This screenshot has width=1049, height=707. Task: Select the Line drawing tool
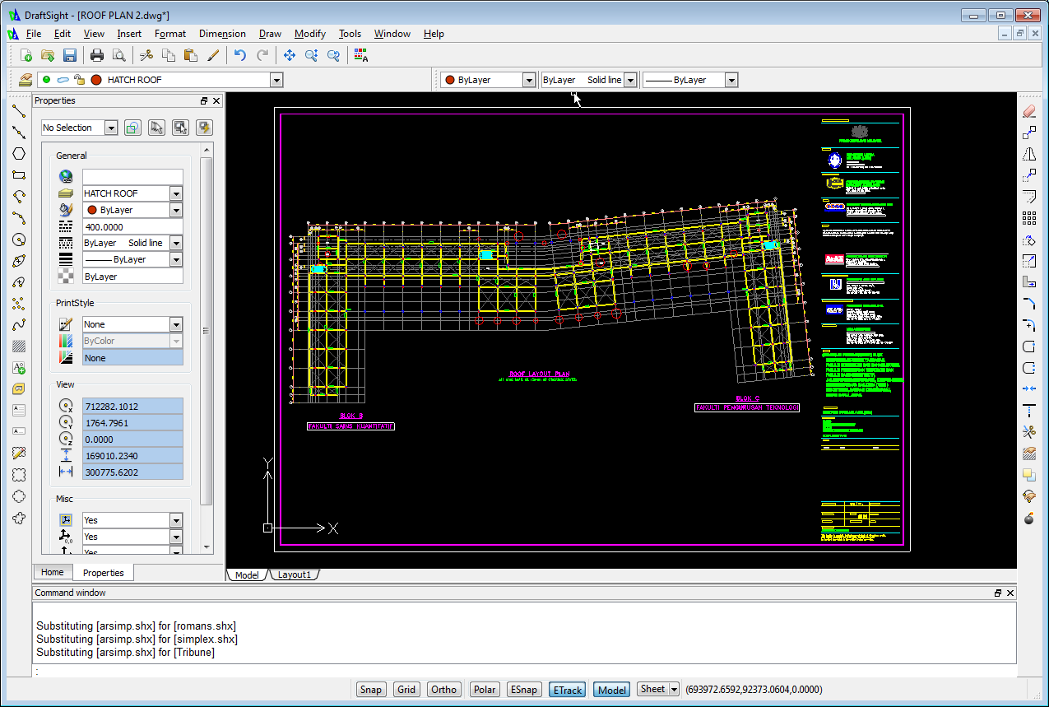[19, 110]
